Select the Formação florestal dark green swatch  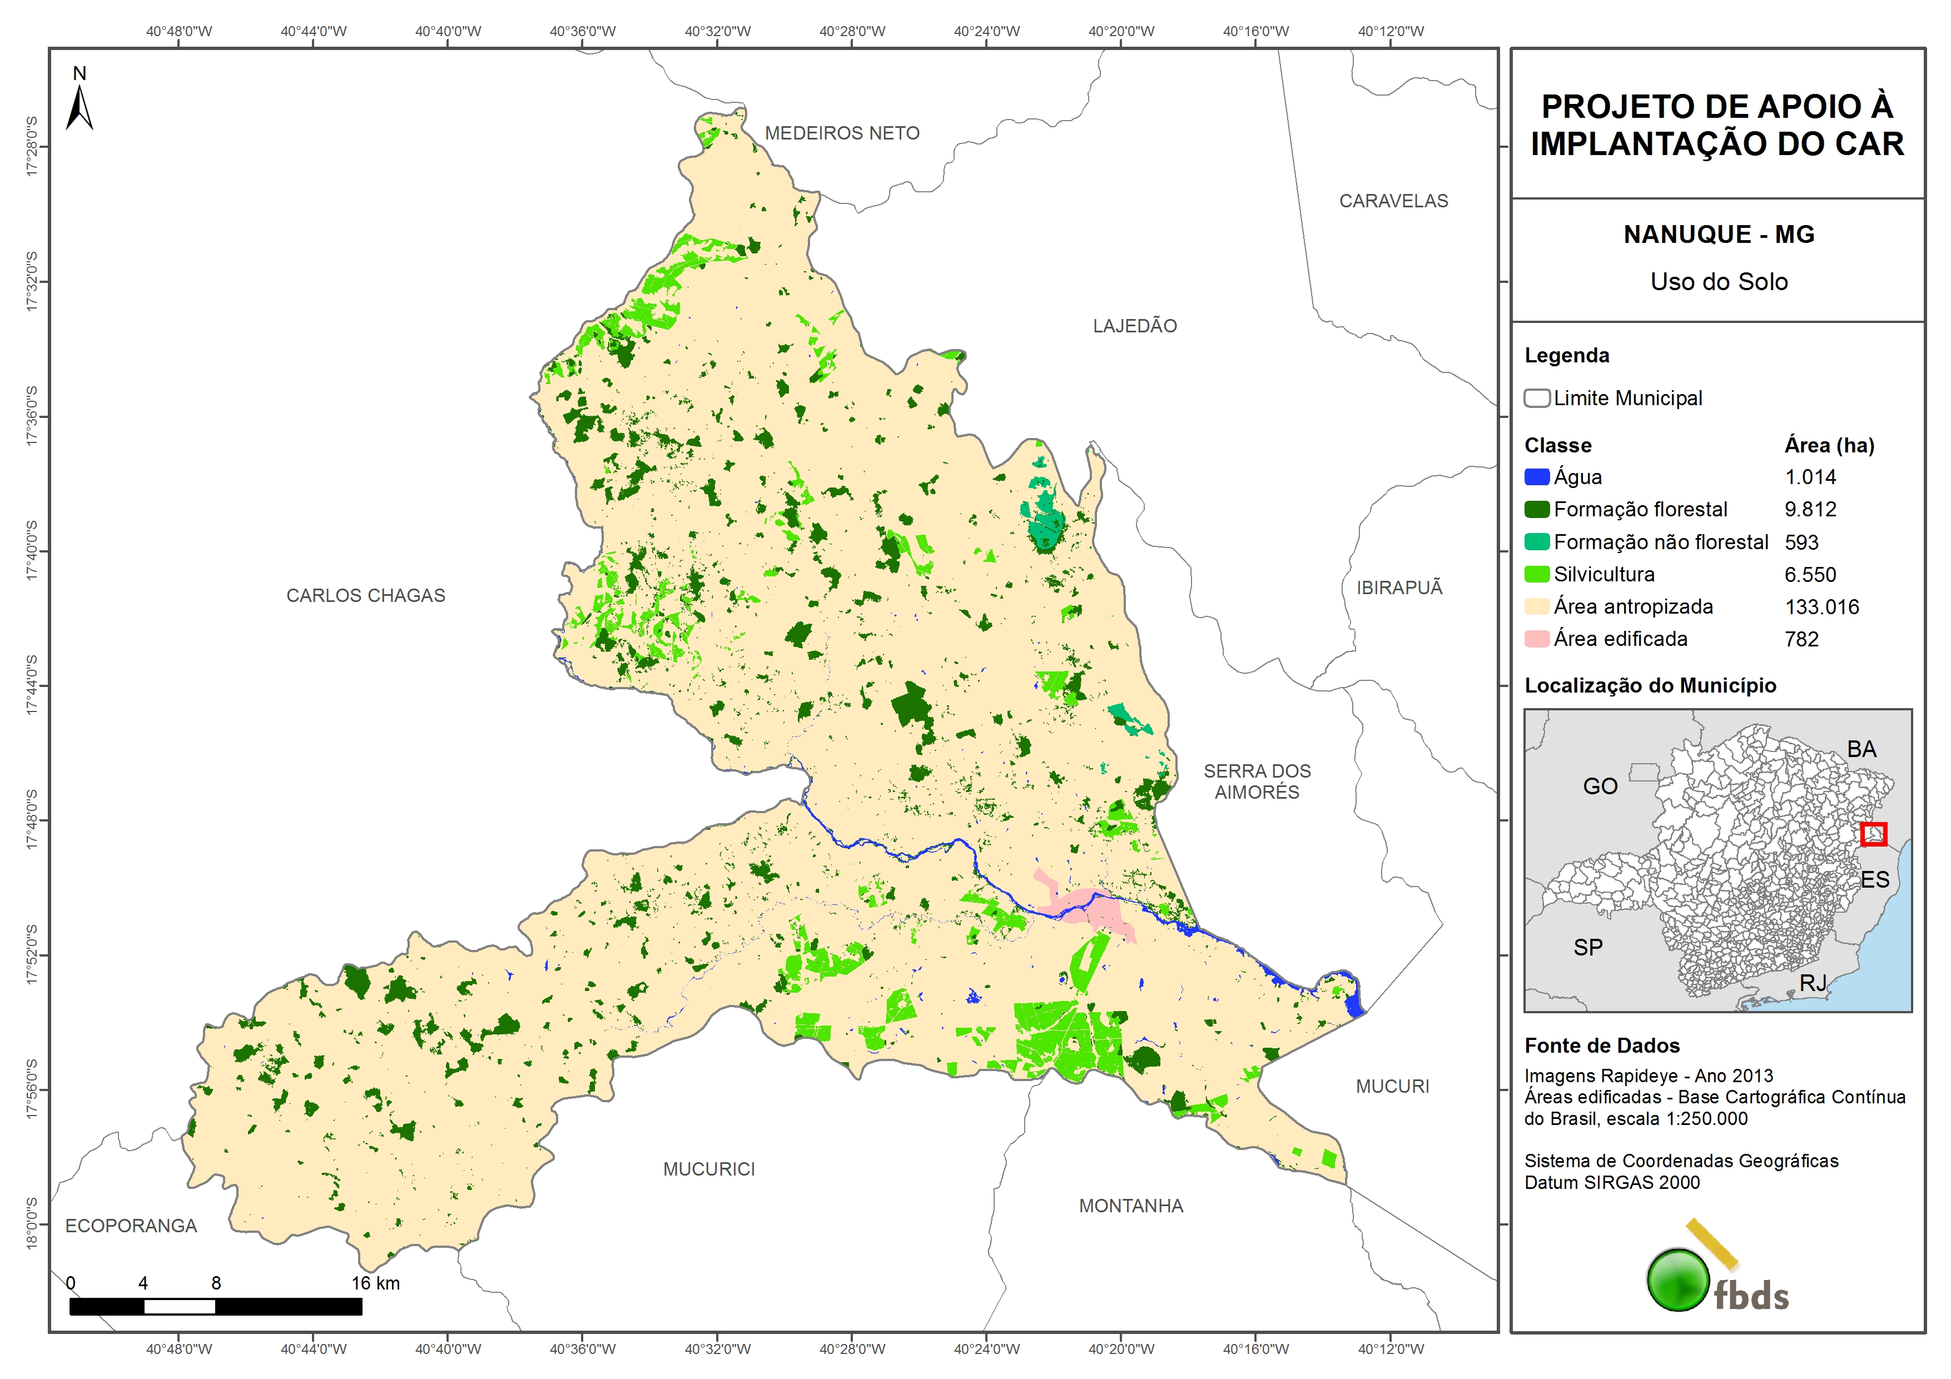1536,510
